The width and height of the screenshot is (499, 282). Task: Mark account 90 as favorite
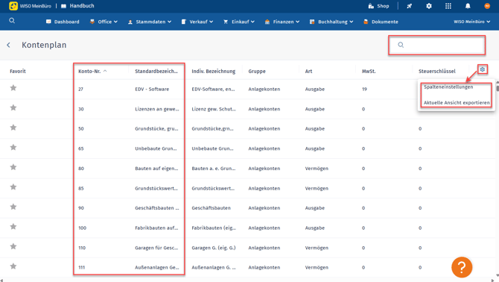pos(13,207)
